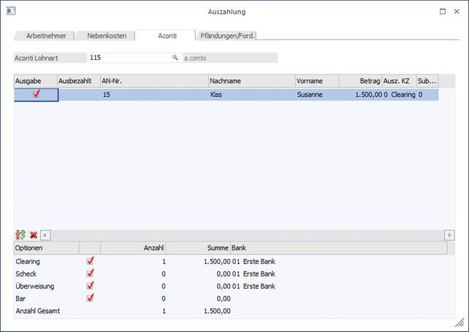469x332 pixels.
Task: Click the Aconti Lohnart input field
Action: pos(129,57)
